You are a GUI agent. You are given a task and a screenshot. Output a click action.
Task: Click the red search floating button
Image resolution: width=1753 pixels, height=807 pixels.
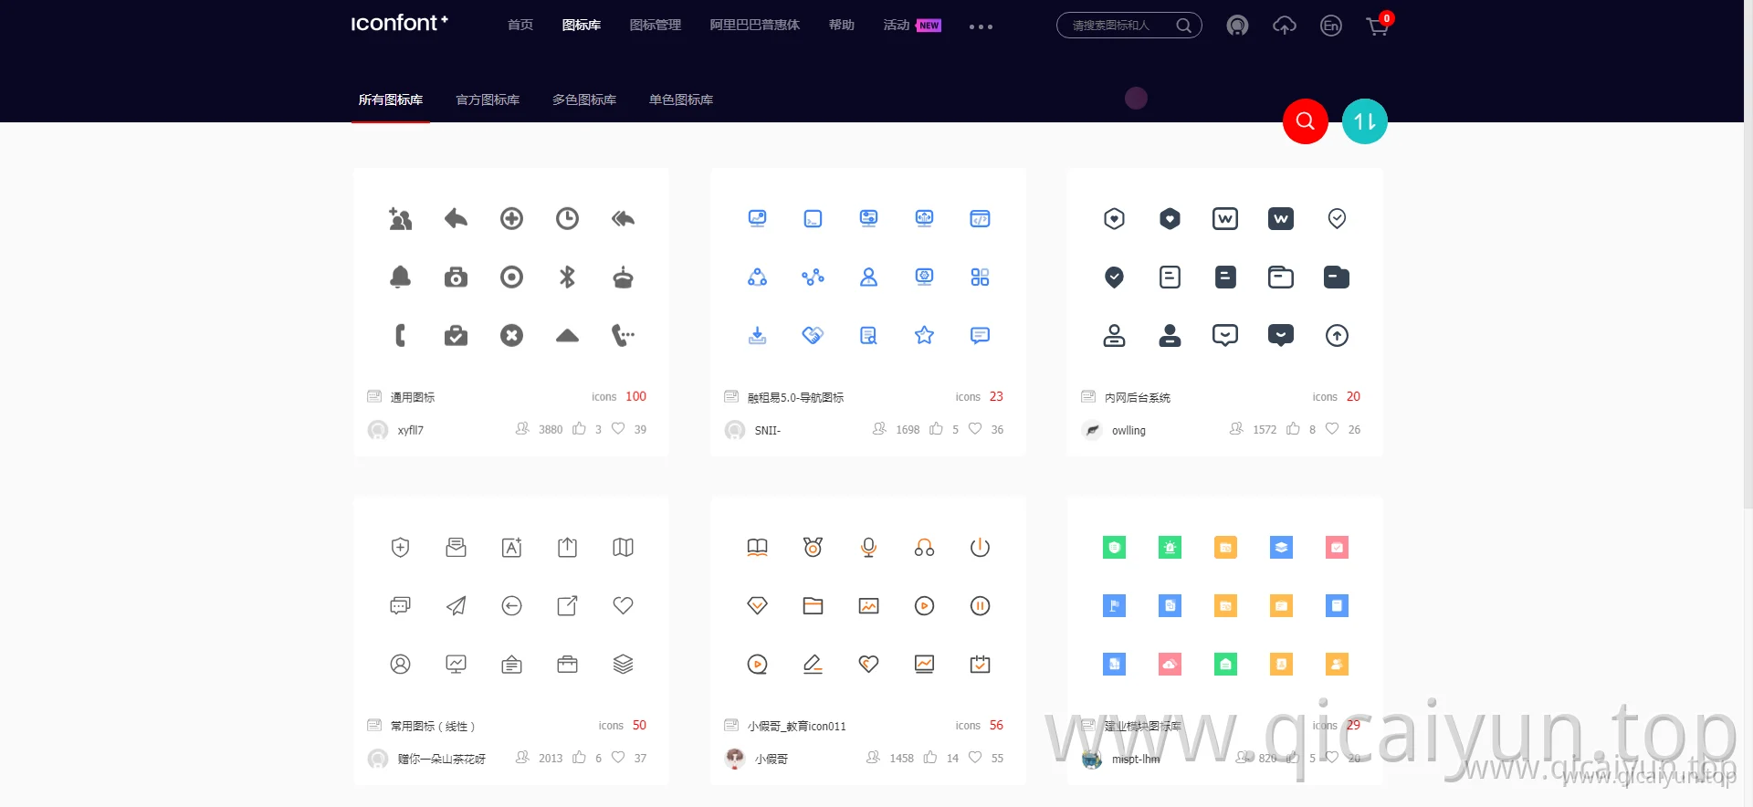[1306, 121]
